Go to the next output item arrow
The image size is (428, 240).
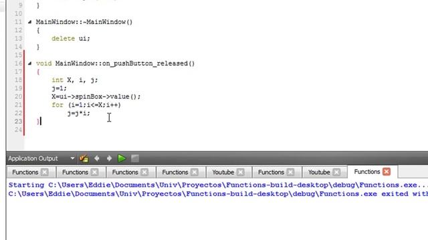pyautogui.click(x=109, y=159)
